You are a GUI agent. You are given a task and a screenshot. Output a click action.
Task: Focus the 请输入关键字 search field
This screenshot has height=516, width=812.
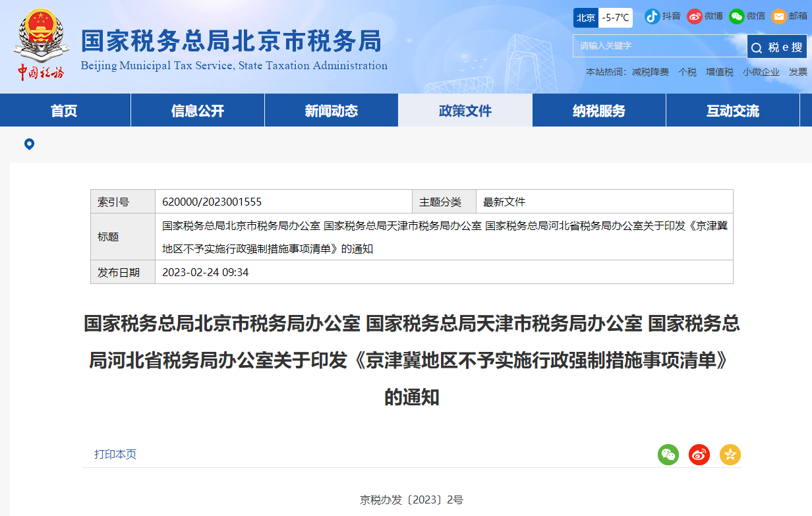[x=660, y=46]
